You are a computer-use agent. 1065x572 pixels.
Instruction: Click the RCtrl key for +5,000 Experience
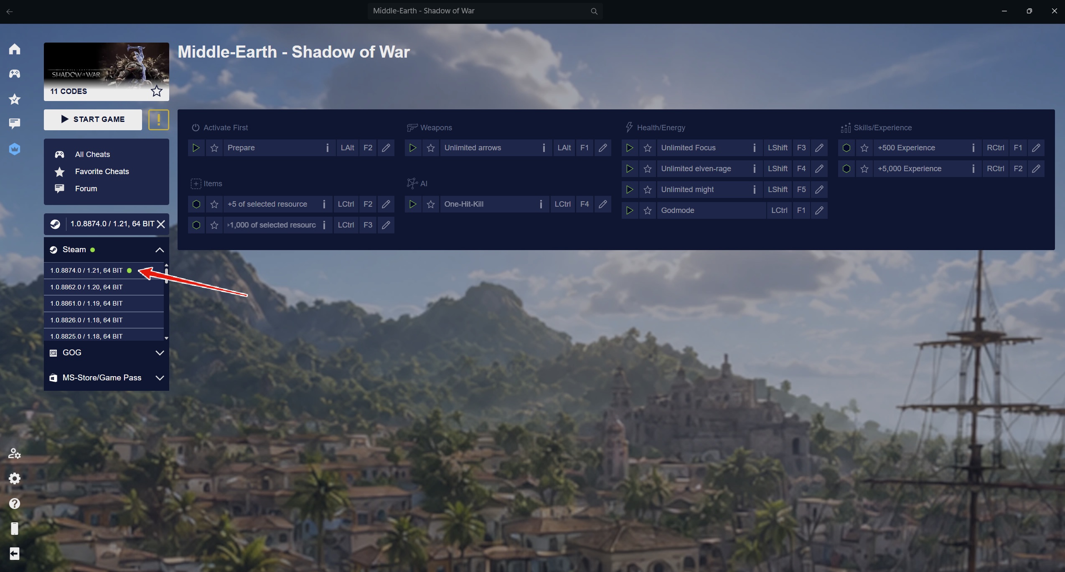click(996, 169)
